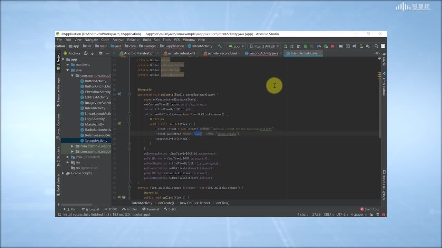
Task: Click the Run with Coverage icon
Action: pyautogui.click(x=312, y=46)
